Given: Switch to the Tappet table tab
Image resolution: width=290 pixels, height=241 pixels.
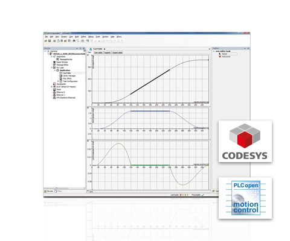Looking at the screenshot, I should 117,52.
